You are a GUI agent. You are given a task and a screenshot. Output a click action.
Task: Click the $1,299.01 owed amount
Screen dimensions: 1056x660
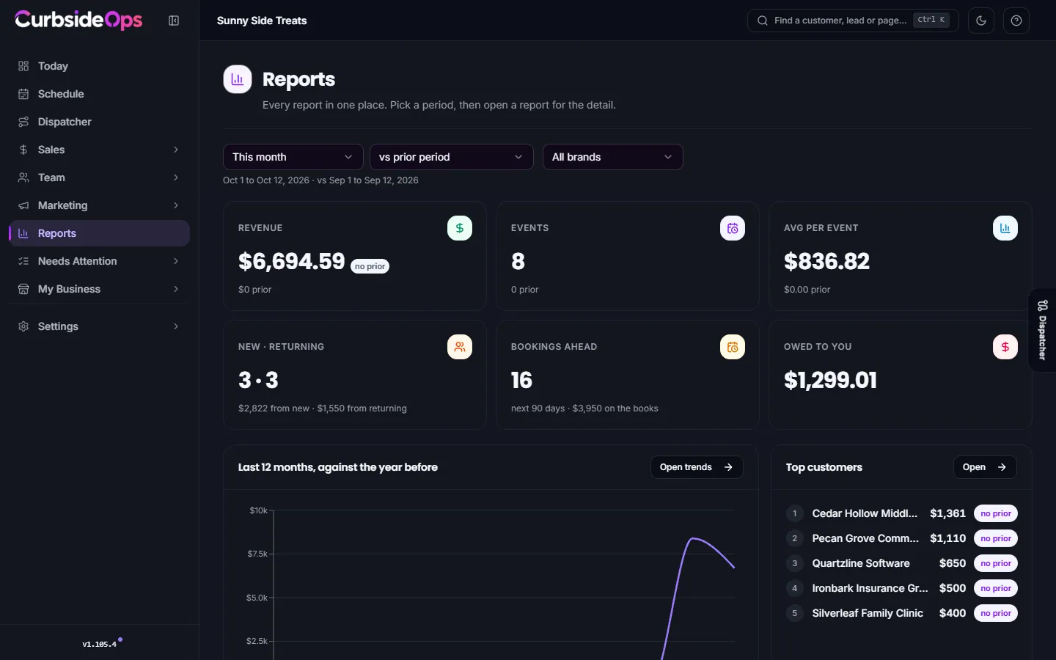(x=830, y=380)
